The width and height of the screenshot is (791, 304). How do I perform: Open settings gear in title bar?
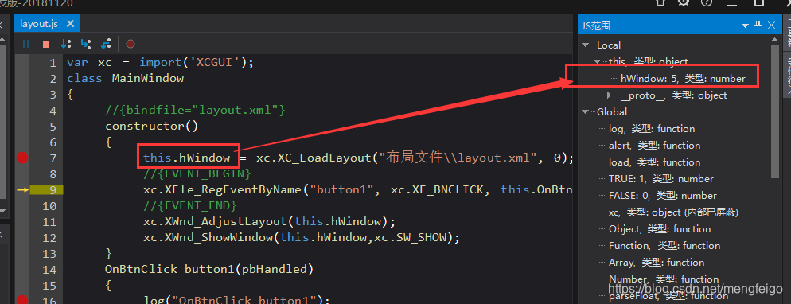tap(683, 2)
